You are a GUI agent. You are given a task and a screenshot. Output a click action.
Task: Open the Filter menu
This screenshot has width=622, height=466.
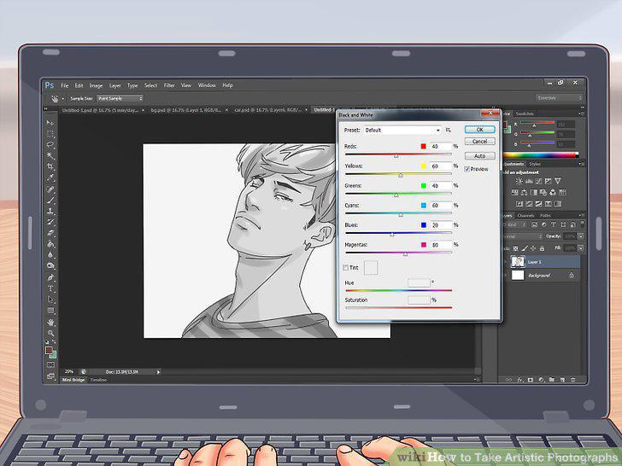coord(169,85)
